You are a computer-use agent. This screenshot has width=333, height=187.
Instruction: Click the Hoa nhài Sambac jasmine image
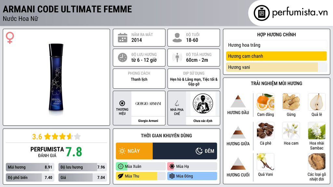point(317,131)
